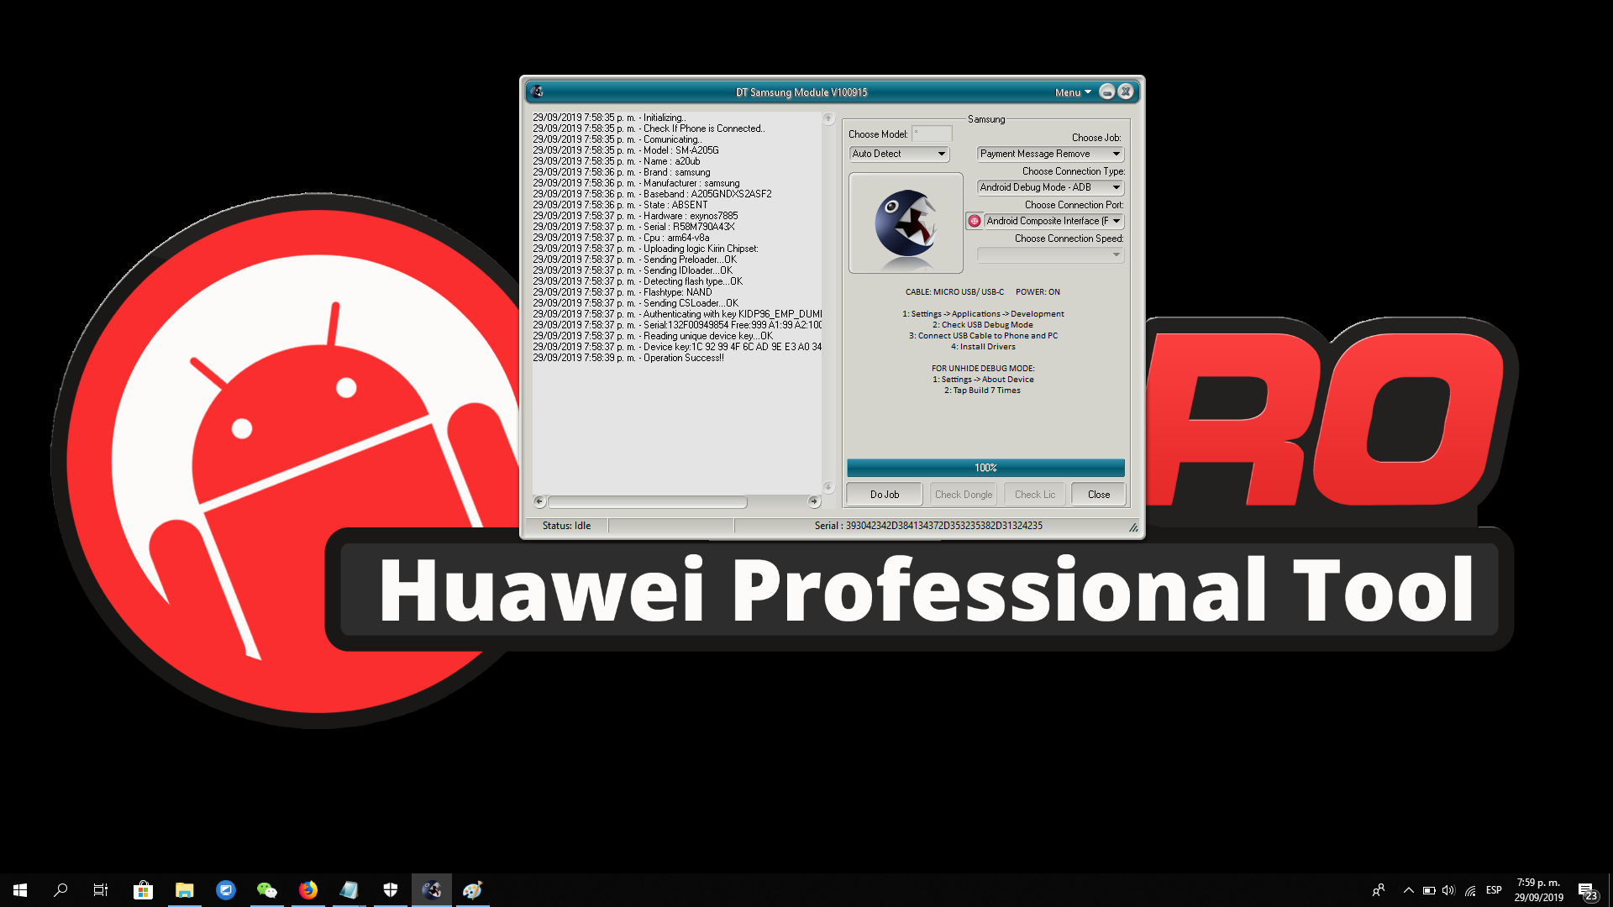Open the Action Center notifications icon

(1587, 891)
